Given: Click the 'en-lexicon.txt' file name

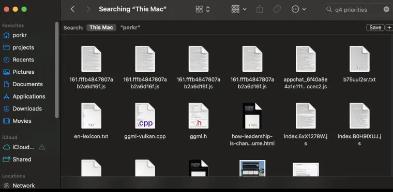Looking at the screenshot, I should pyautogui.click(x=91, y=137).
